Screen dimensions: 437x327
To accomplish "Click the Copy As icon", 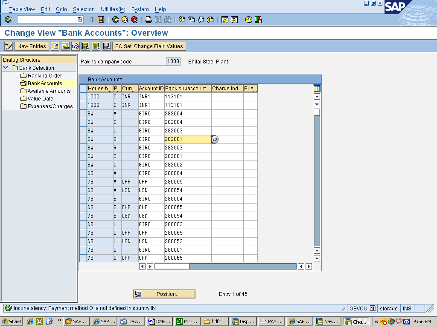I will (55, 46).
